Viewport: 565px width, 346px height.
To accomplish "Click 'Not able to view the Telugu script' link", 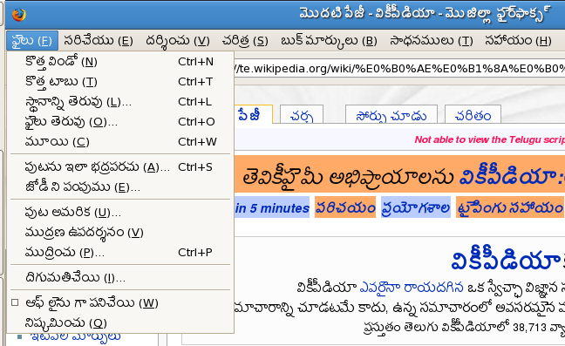I will [489, 139].
